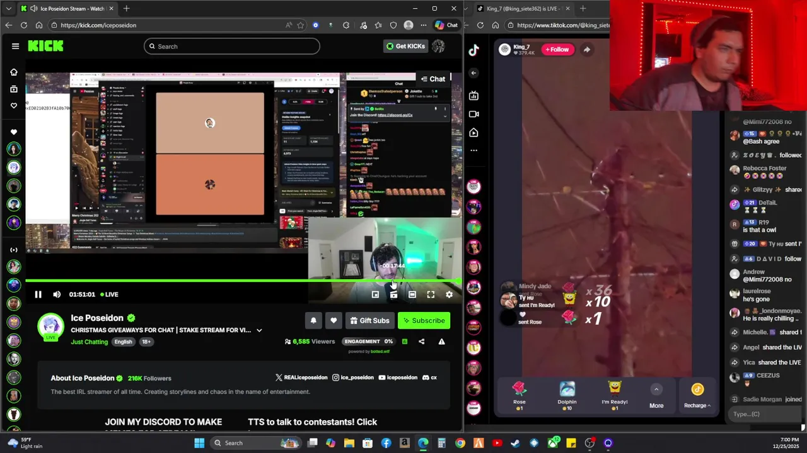
Task: Collapse the Kick chat panel
Action: pos(433,79)
